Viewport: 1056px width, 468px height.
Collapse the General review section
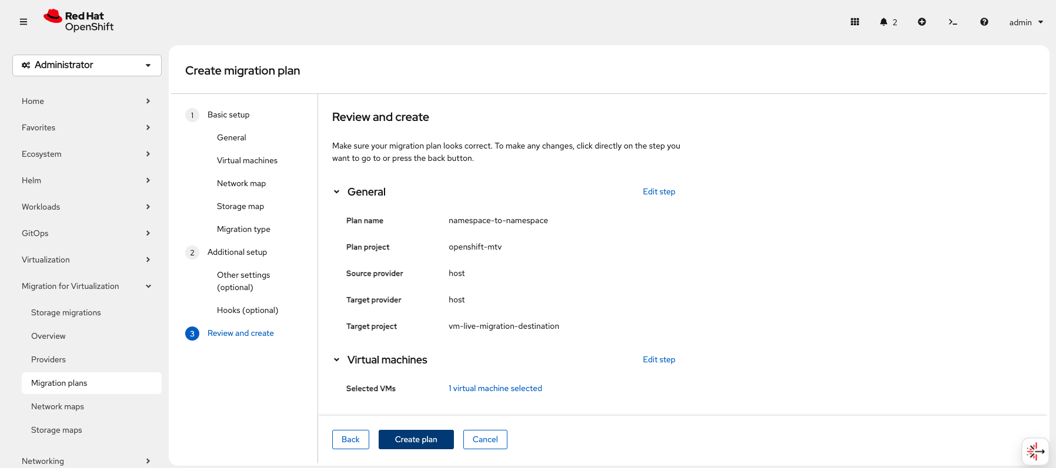(337, 192)
